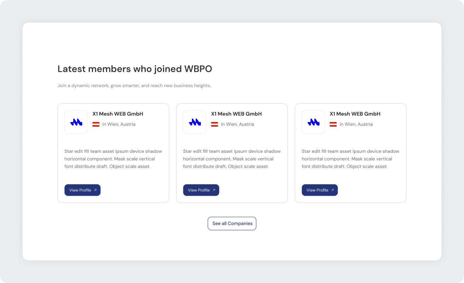
Task: Click the company logo in the second card
Action: (x=195, y=122)
